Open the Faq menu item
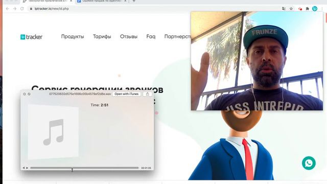The image size is (327, 184). pos(151,36)
